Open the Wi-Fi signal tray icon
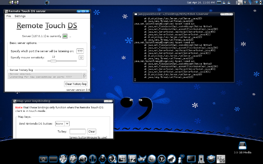Viewport: 263px width, 164px height. pyautogui.click(x=250, y=2)
